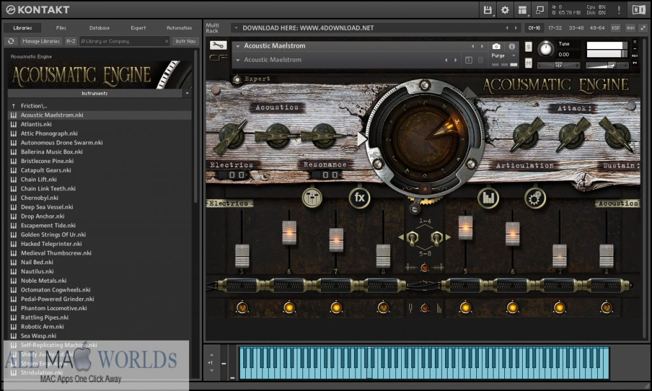This screenshot has width=652, height=391.
Task: Expand the Multi Rack name dropdown arrow
Action: 236,28
